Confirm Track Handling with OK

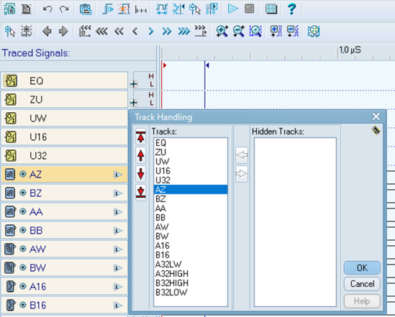coord(362,268)
